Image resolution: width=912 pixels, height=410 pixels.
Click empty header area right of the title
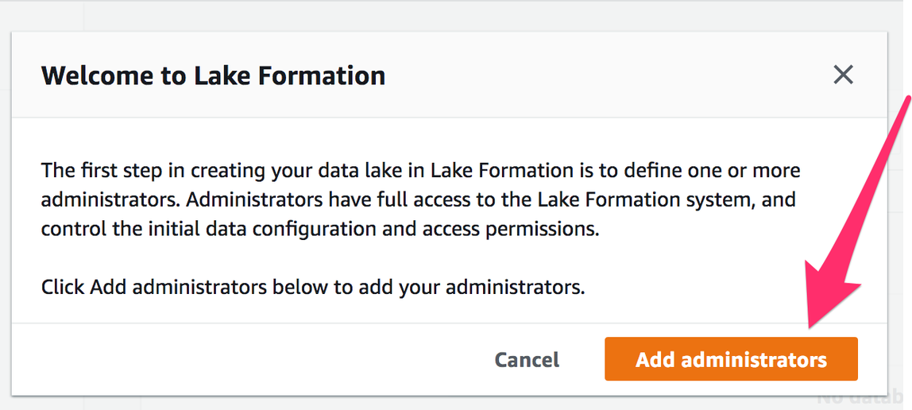(x=604, y=75)
